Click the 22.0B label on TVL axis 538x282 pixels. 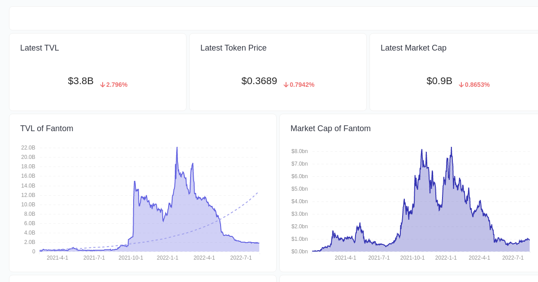(x=28, y=148)
